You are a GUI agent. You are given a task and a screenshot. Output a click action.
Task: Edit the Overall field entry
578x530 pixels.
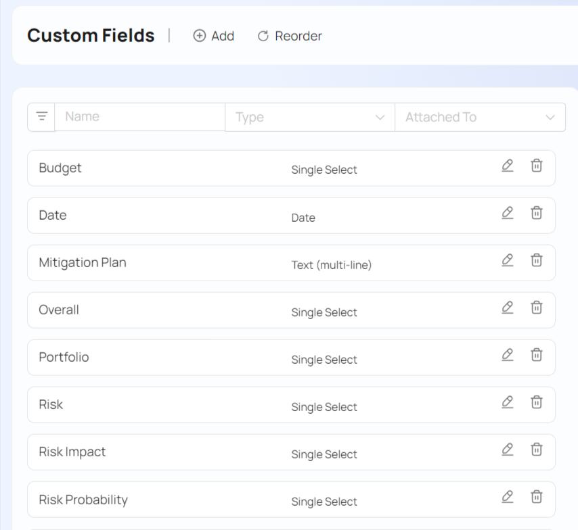pyautogui.click(x=508, y=308)
